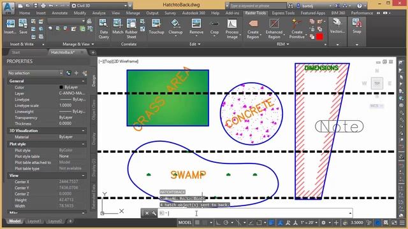The height and width of the screenshot is (229, 408).
Task: Choose the Touchup tool
Action: tap(156, 26)
